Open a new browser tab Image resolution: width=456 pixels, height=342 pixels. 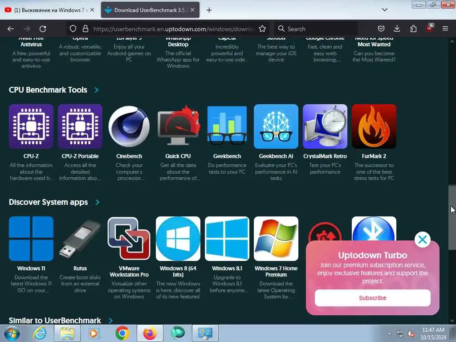[x=209, y=10]
